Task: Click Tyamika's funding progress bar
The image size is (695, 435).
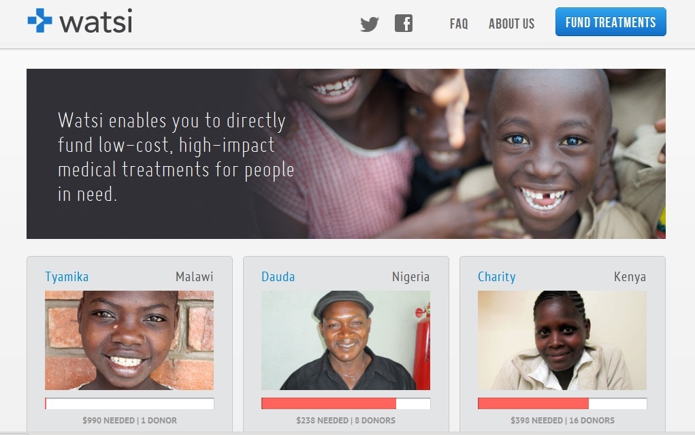Action: (x=129, y=404)
